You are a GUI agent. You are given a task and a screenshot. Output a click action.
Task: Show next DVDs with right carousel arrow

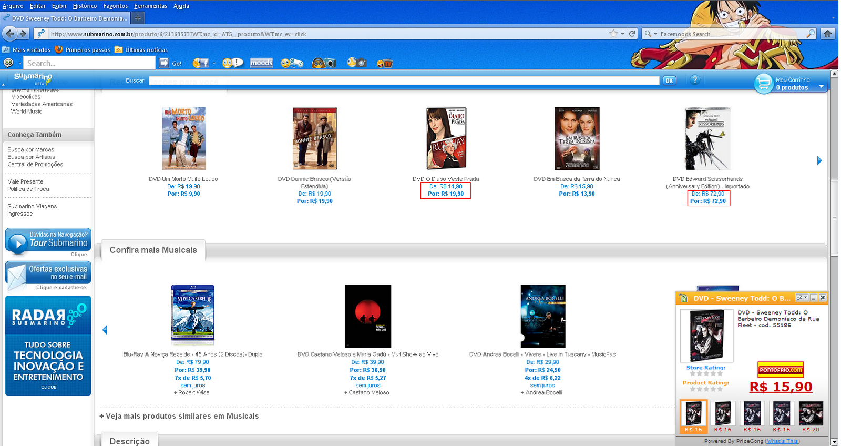click(819, 160)
